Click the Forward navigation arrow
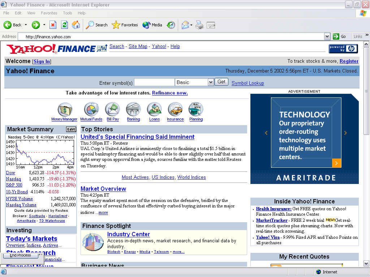The image size is (370, 277). tap(36, 25)
